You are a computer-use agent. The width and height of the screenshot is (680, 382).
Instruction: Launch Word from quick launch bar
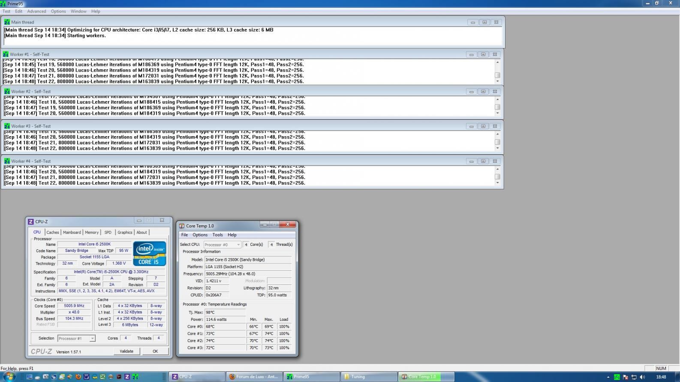point(86,377)
